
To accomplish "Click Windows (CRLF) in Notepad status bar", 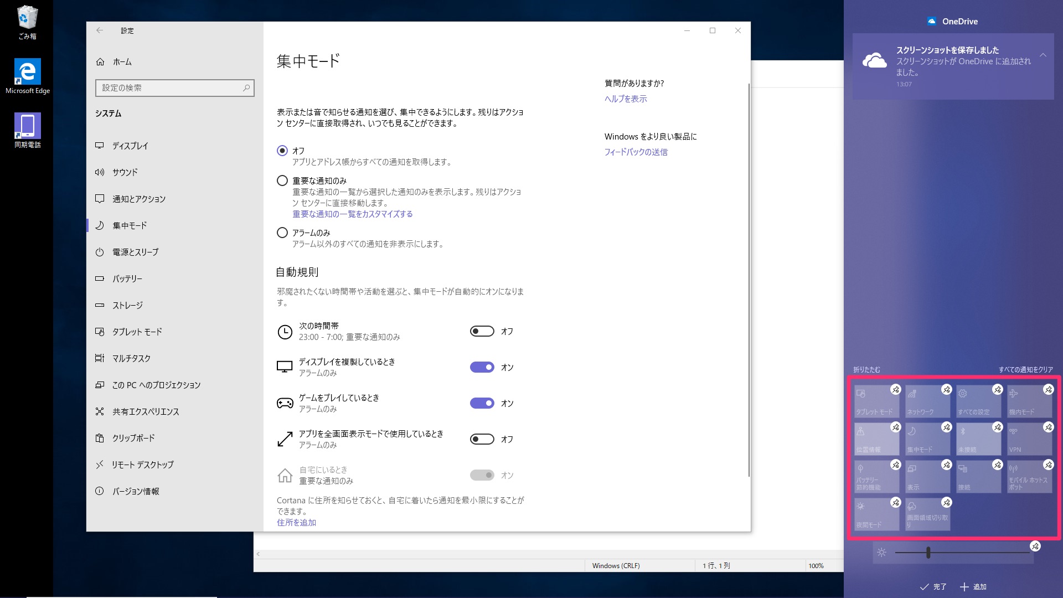I will [x=616, y=565].
